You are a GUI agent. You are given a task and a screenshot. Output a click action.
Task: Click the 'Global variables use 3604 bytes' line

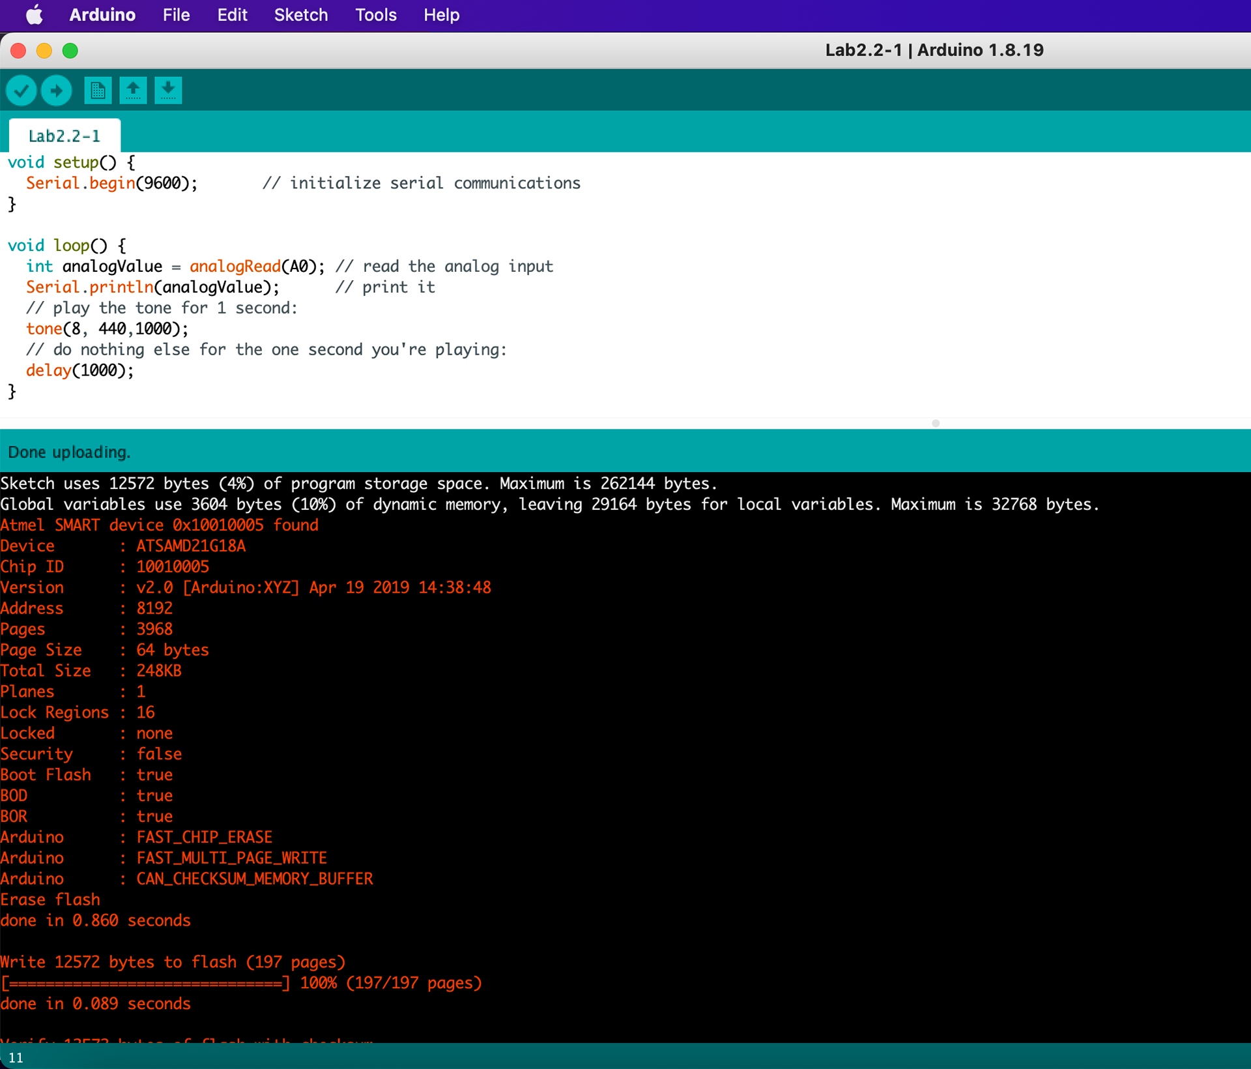(x=550, y=505)
